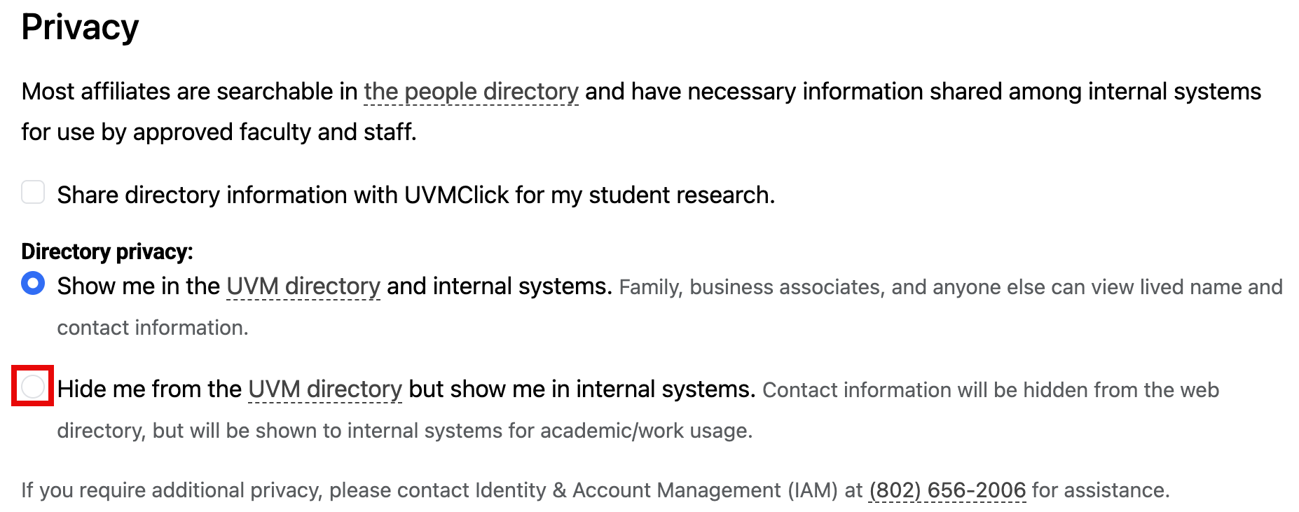Click the gray "contact information." text
Screen dimensions: 1299x512
tap(153, 328)
